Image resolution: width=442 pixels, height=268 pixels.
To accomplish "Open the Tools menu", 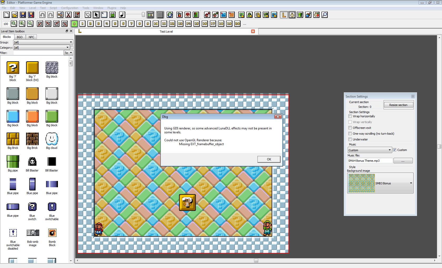I will click(86, 8).
